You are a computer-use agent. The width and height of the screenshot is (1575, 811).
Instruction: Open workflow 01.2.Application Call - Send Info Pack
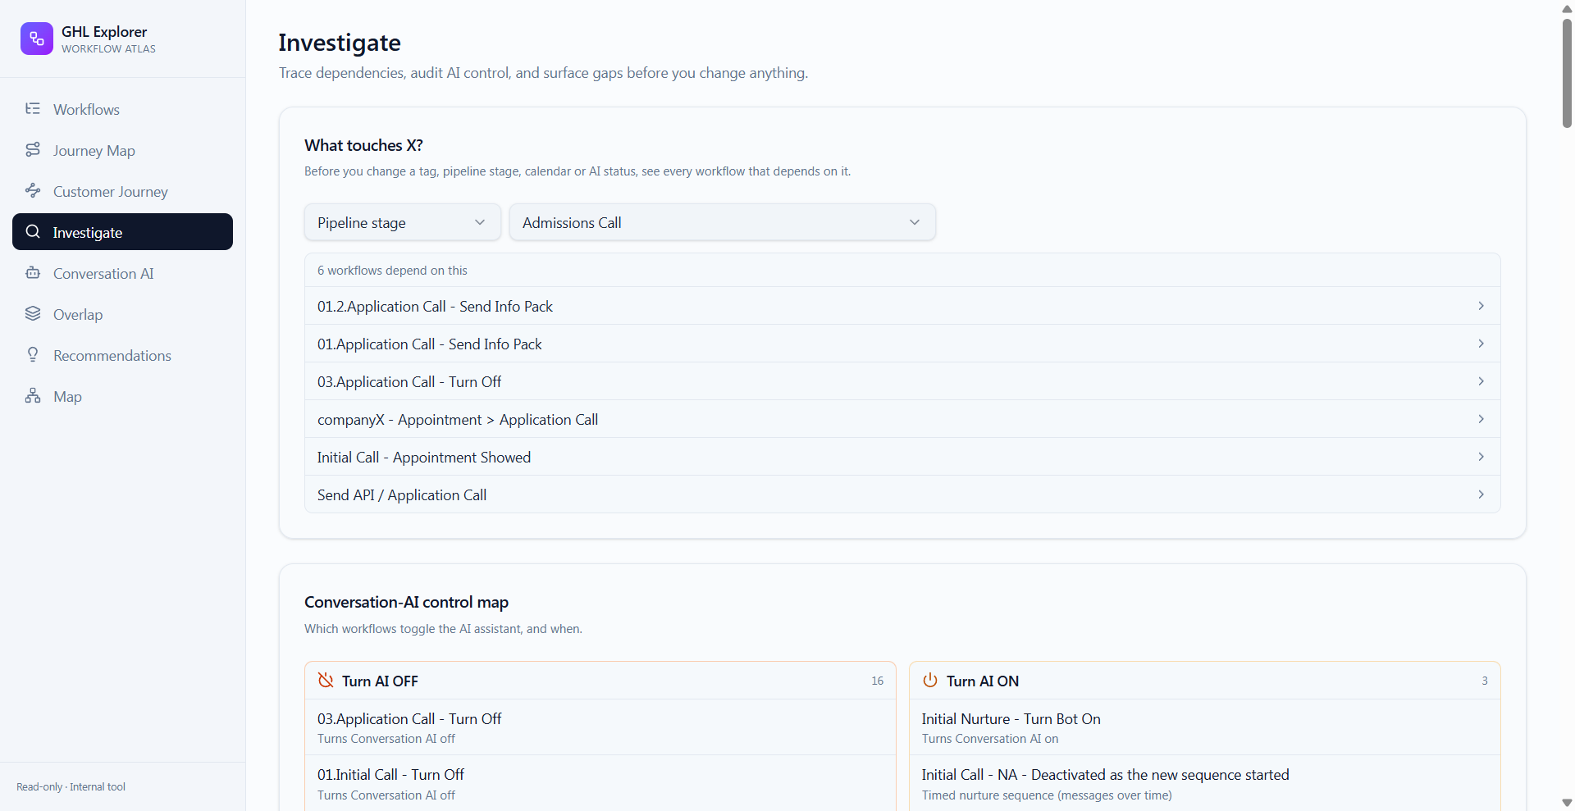pyautogui.click(x=902, y=306)
